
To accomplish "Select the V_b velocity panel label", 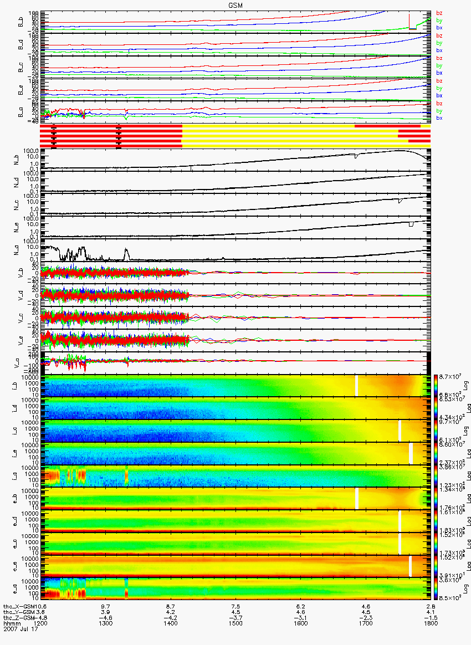I will click(20, 273).
